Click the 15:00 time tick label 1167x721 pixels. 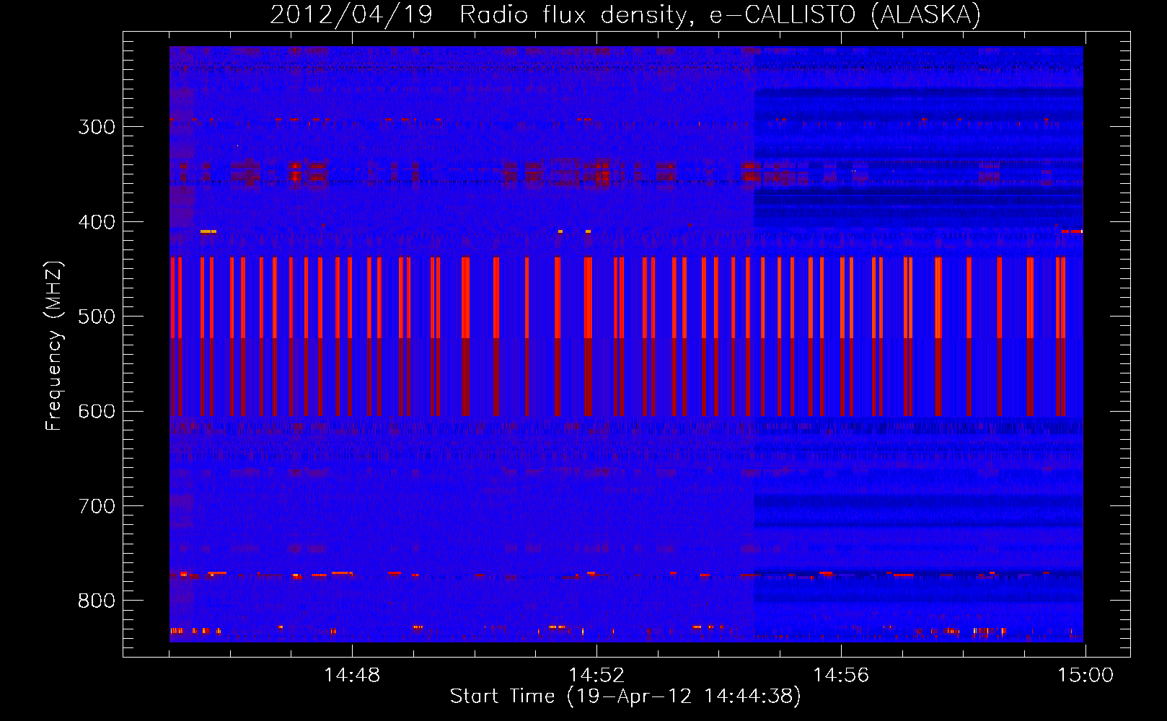1085,676
